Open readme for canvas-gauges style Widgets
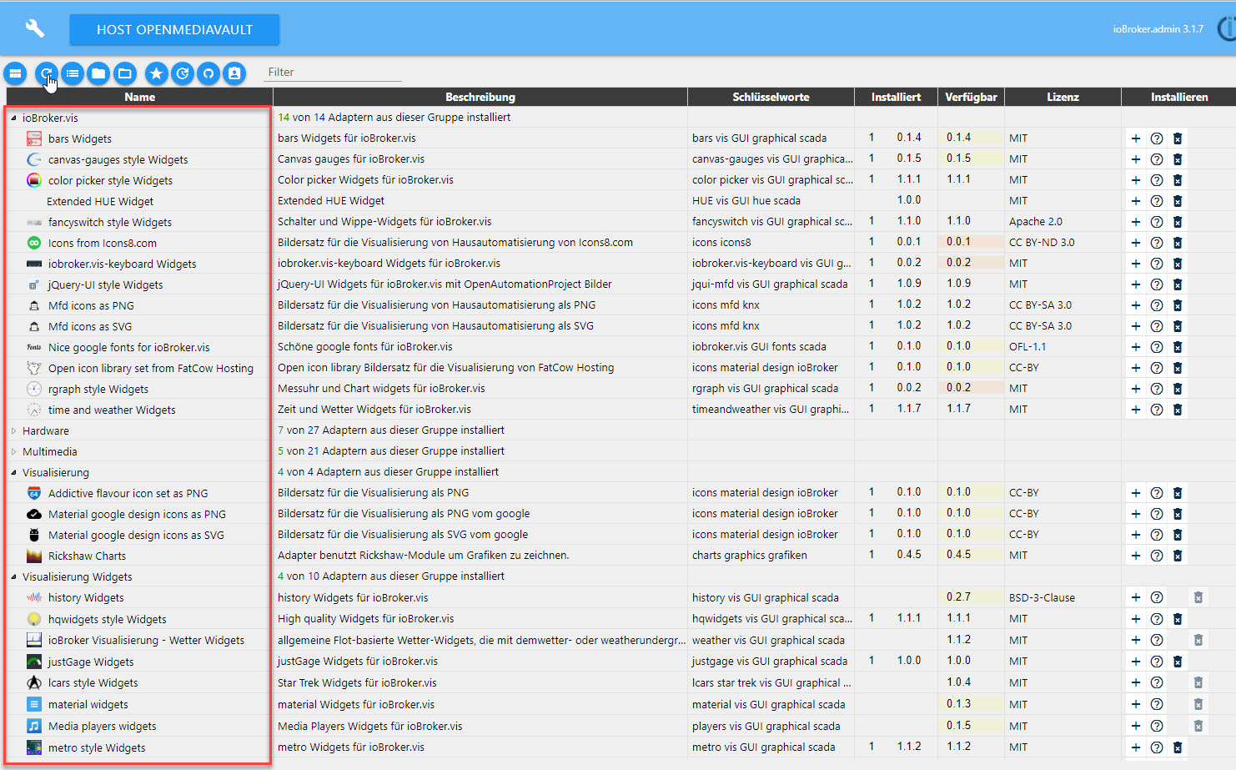Image resolution: width=1236 pixels, height=770 pixels. [x=1157, y=159]
